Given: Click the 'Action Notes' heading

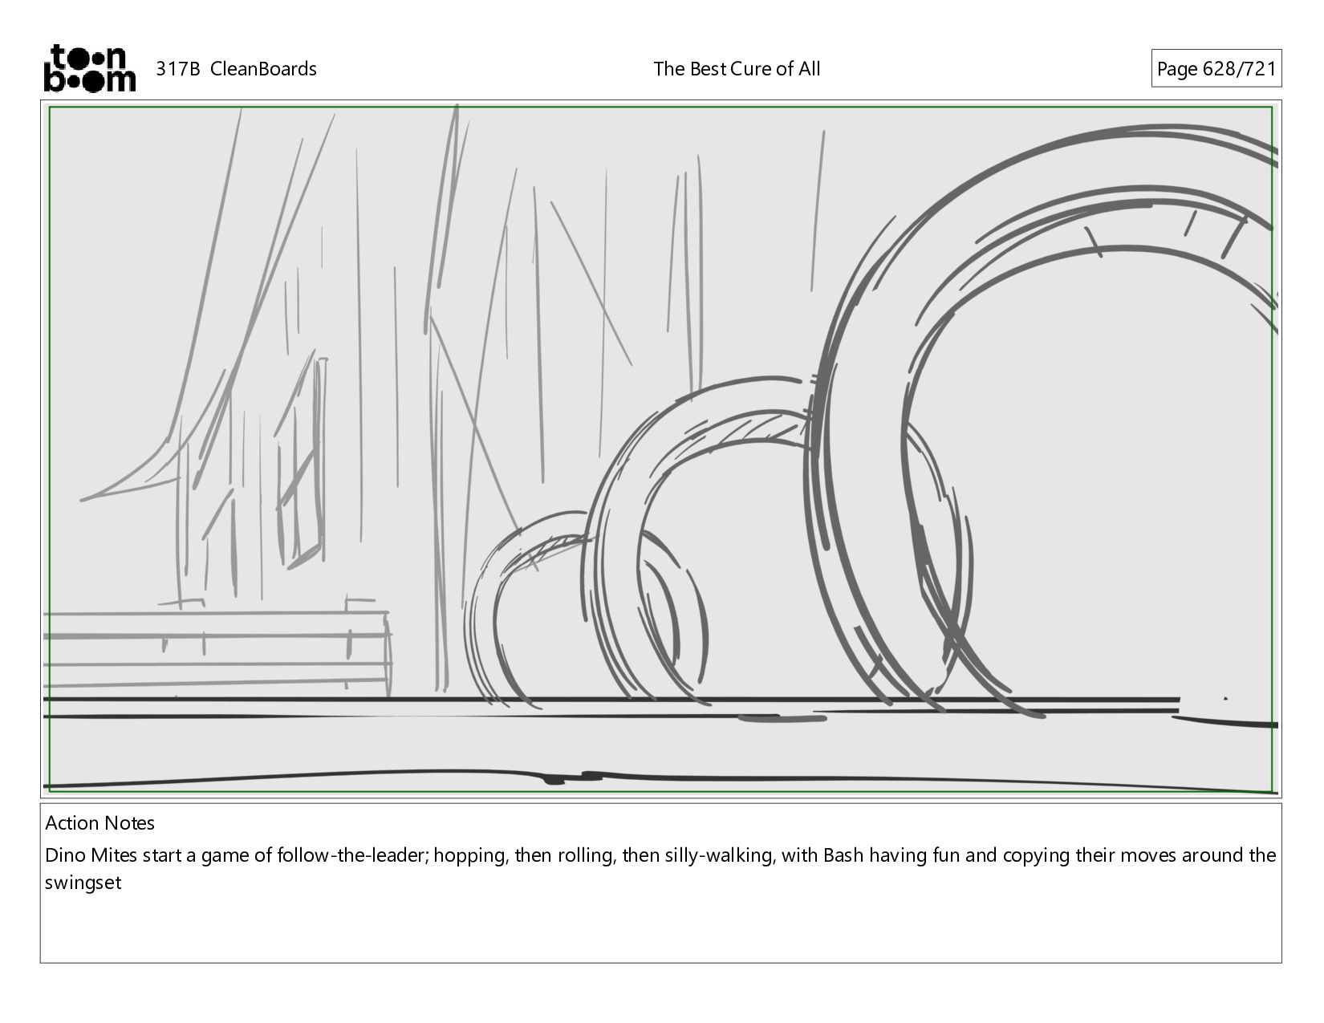Looking at the screenshot, I should (x=100, y=823).
